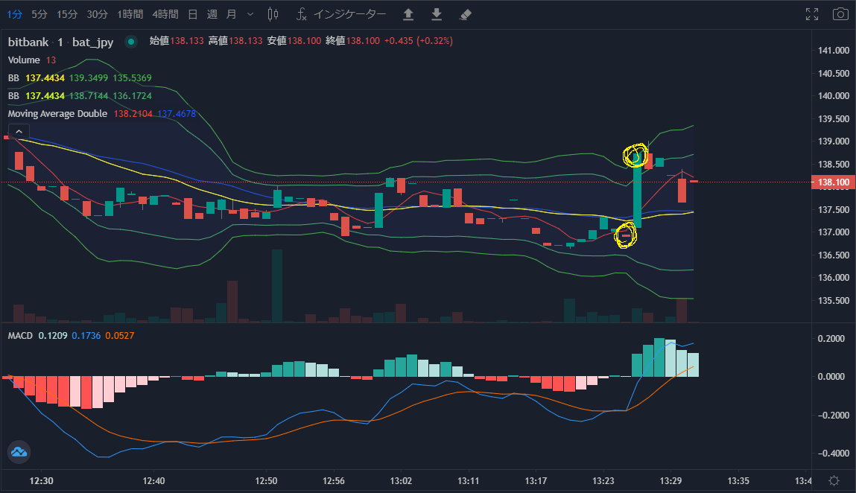The image size is (856, 493).
Task: Select the eraser tool icon
Action: point(465,14)
